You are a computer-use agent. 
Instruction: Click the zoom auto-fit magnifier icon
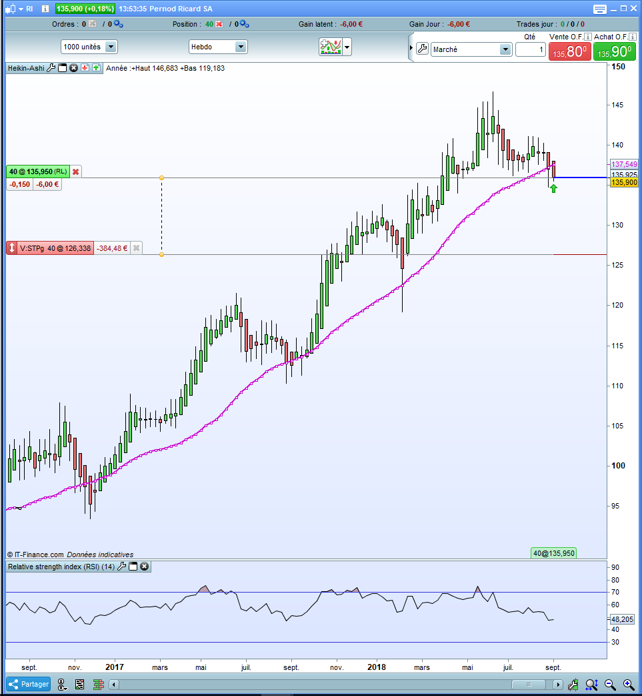(591, 685)
